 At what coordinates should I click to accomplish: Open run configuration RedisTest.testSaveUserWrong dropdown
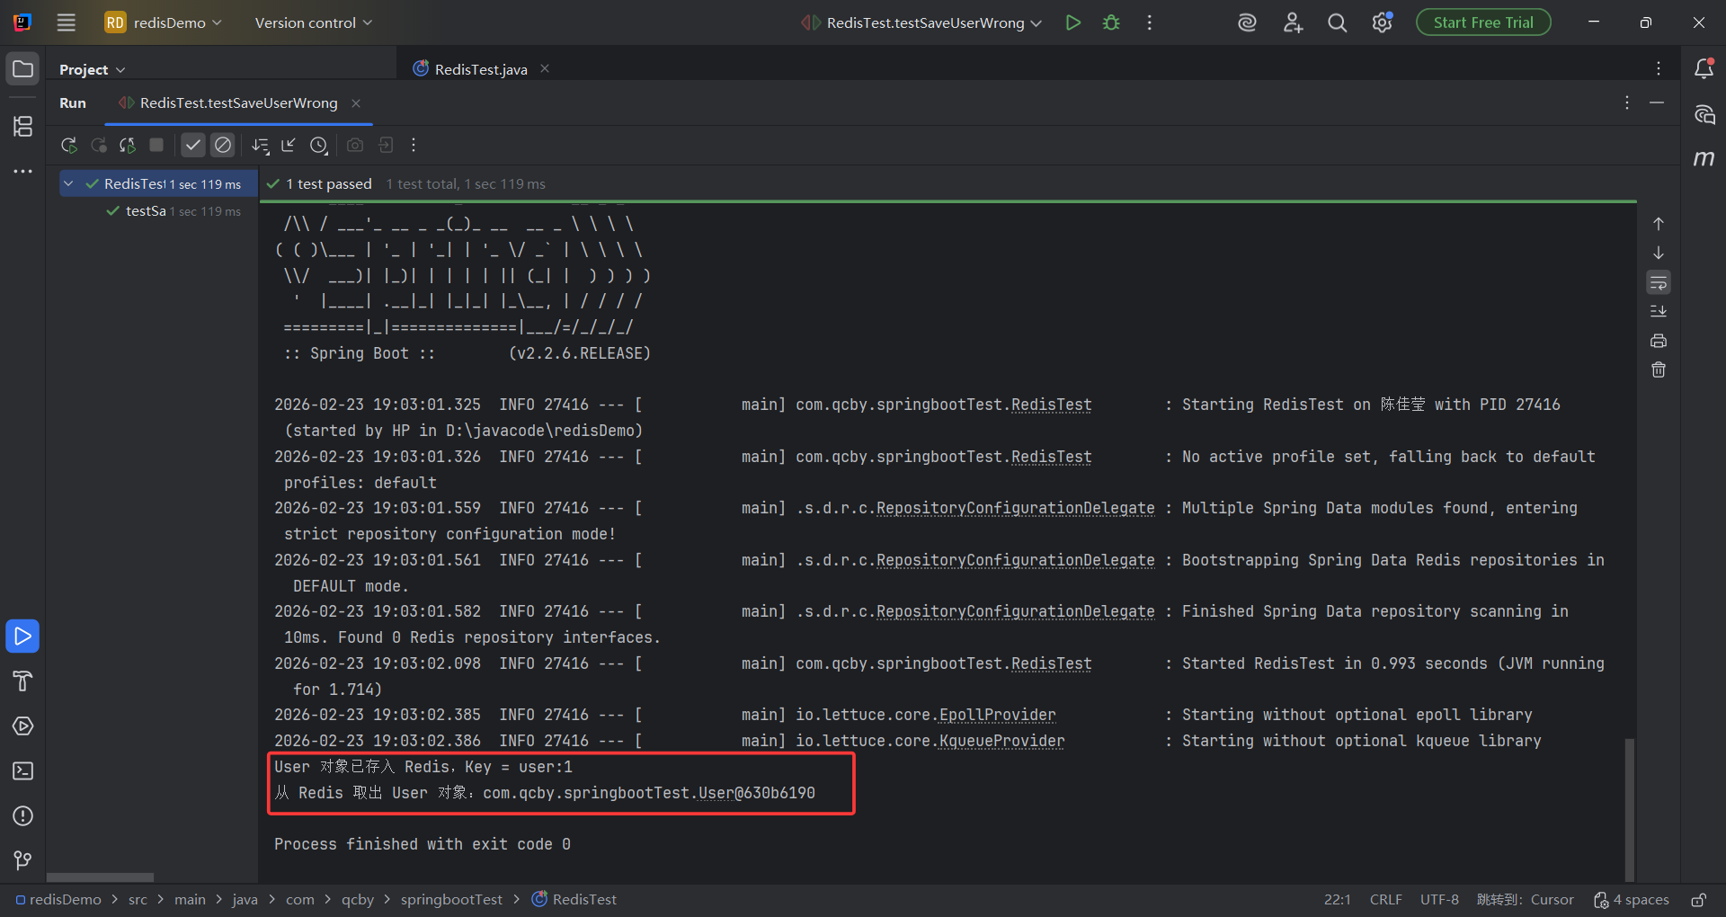921,22
